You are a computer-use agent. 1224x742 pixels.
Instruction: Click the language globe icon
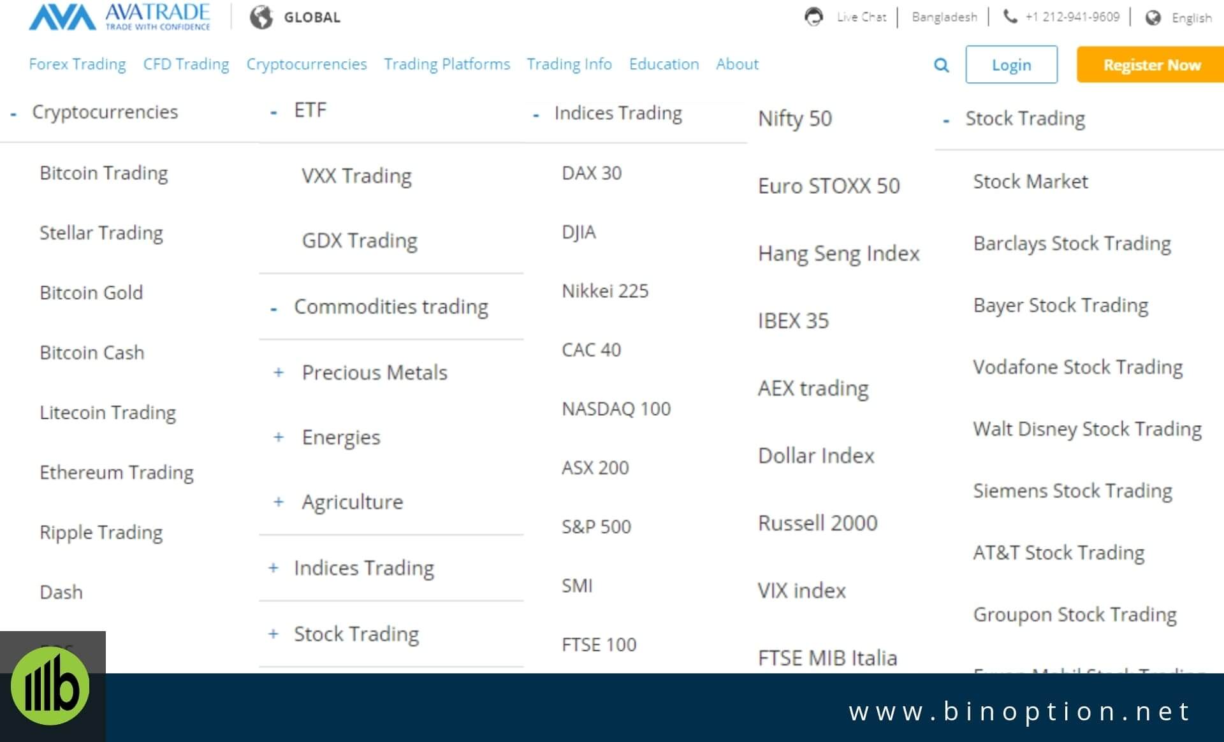point(1153,17)
